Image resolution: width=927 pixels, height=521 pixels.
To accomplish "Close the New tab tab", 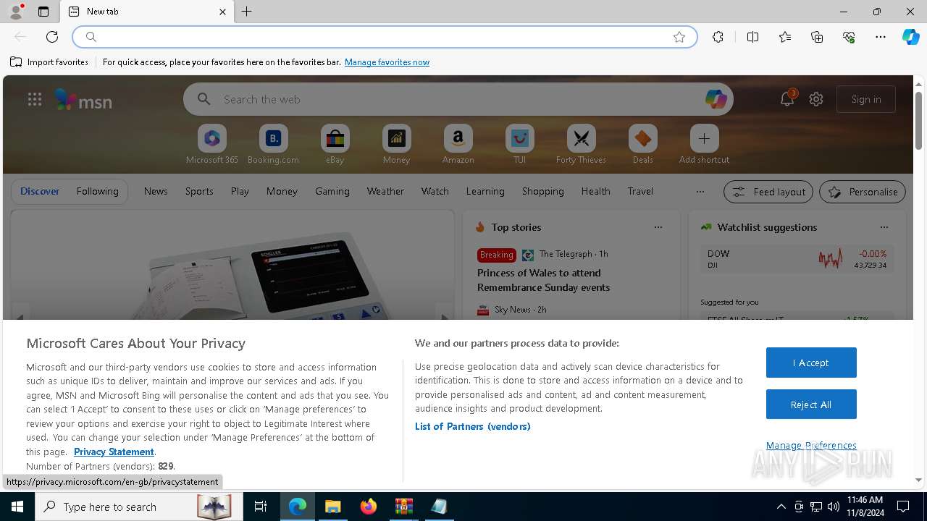I will (x=222, y=12).
